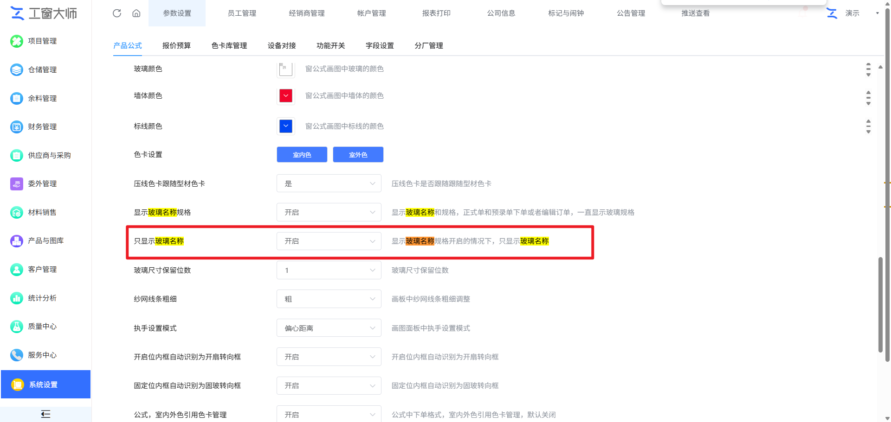Open 仓储管理 sidebar icon
Image resolution: width=891 pixels, height=422 pixels.
[x=17, y=70]
